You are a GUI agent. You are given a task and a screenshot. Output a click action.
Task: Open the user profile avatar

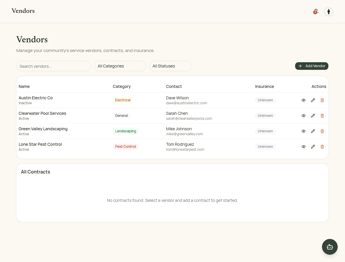point(328,12)
